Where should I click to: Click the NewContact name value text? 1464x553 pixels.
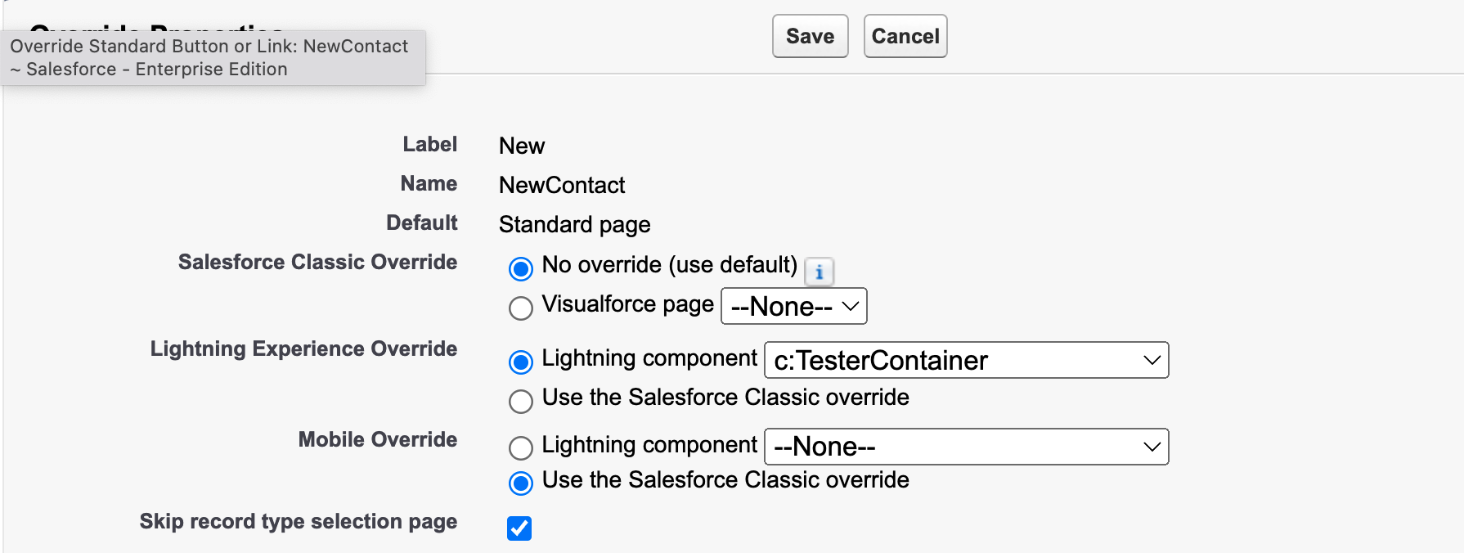pos(562,186)
